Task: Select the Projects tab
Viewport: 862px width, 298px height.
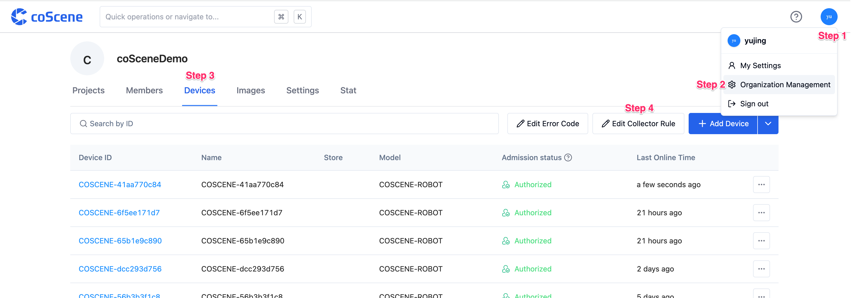Action: [x=89, y=90]
